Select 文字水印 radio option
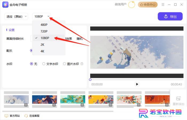 pyautogui.click(x=44, y=64)
